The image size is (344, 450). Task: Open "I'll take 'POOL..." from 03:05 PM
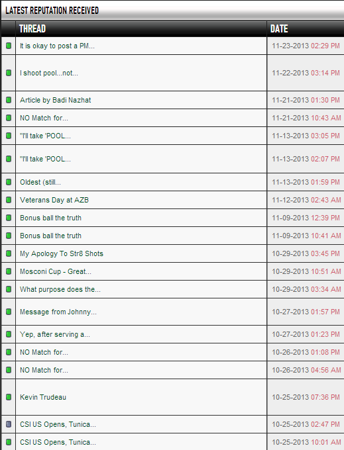pos(45,136)
